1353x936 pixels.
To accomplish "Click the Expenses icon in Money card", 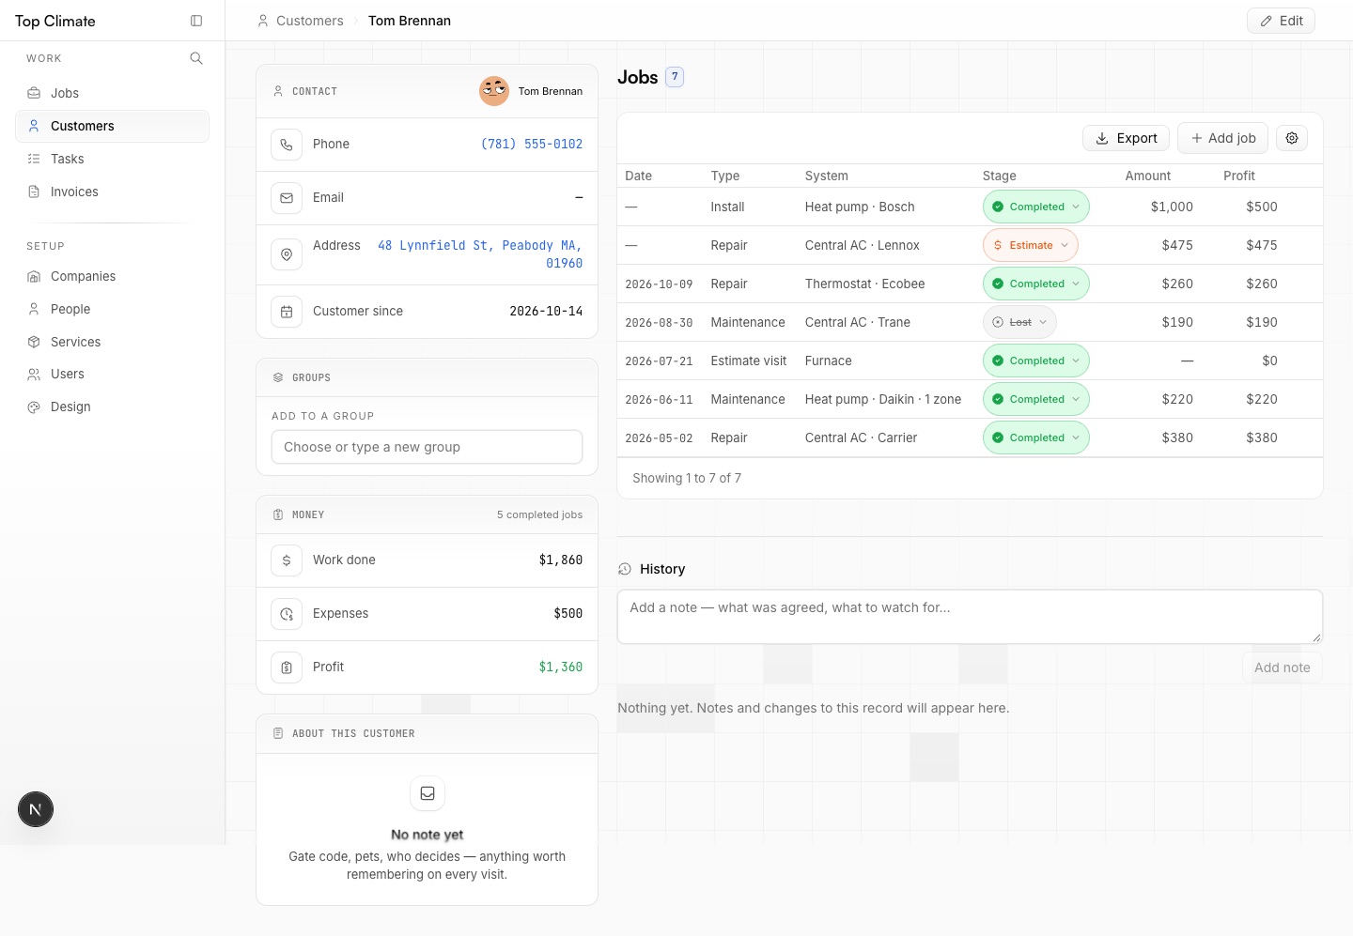I will click(x=287, y=614).
